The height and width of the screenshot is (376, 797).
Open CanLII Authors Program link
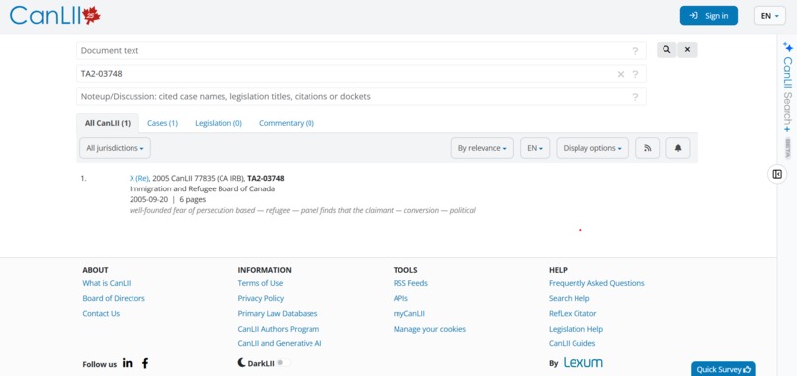click(x=279, y=329)
